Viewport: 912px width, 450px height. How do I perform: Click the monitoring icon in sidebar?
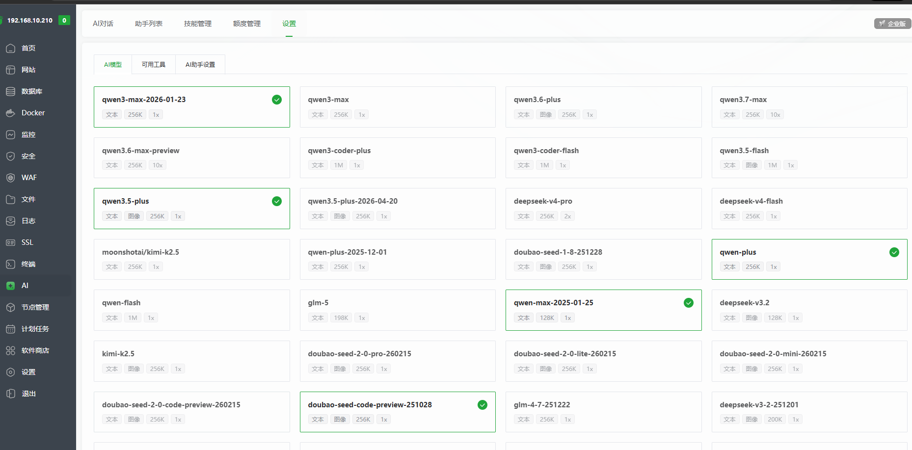(x=11, y=134)
